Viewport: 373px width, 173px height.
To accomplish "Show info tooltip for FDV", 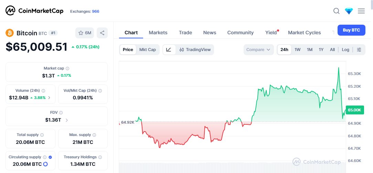I will [x=61, y=113].
